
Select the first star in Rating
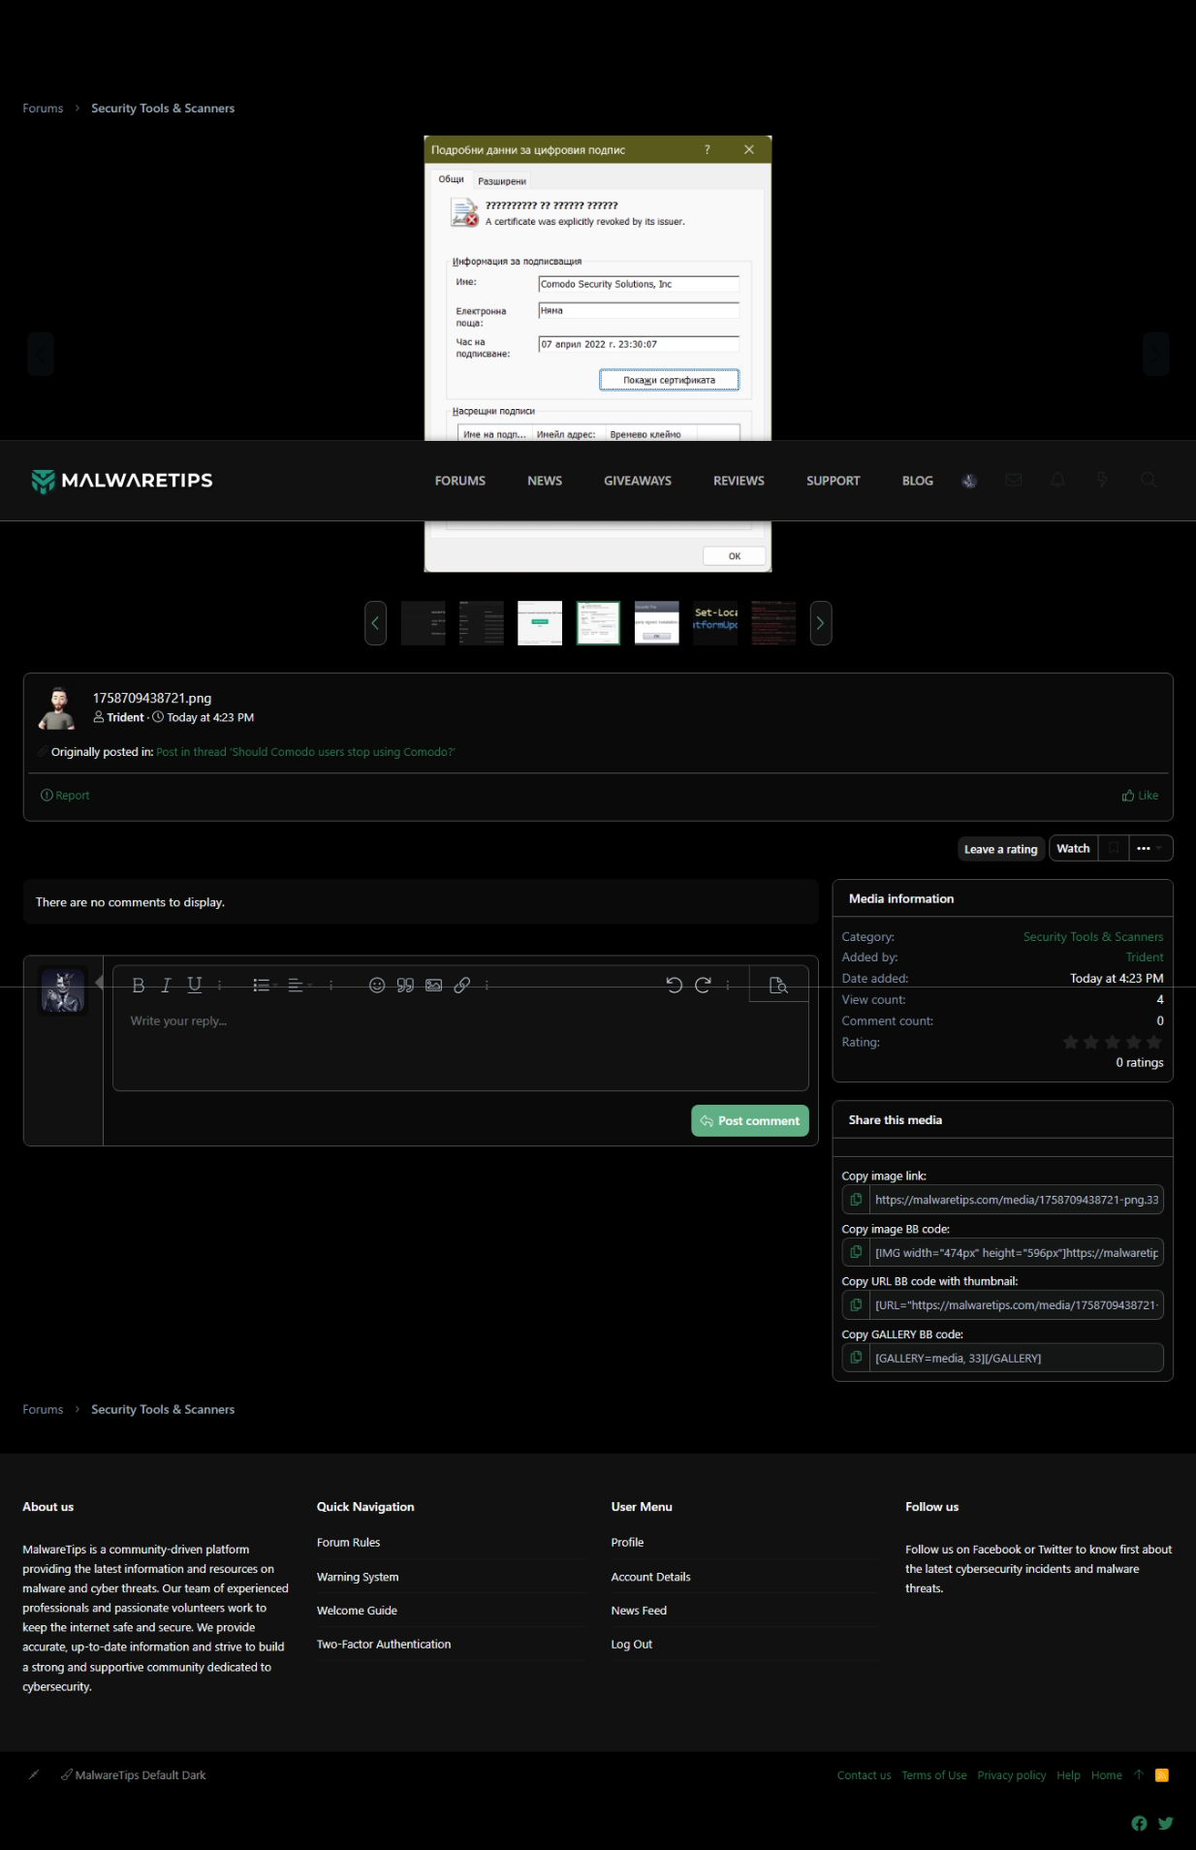[x=1070, y=1043]
